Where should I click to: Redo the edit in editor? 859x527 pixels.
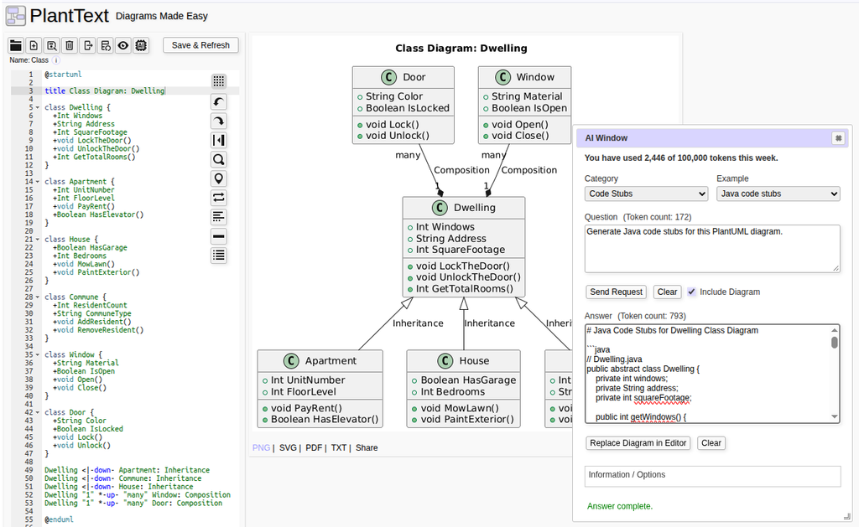[219, 121]
